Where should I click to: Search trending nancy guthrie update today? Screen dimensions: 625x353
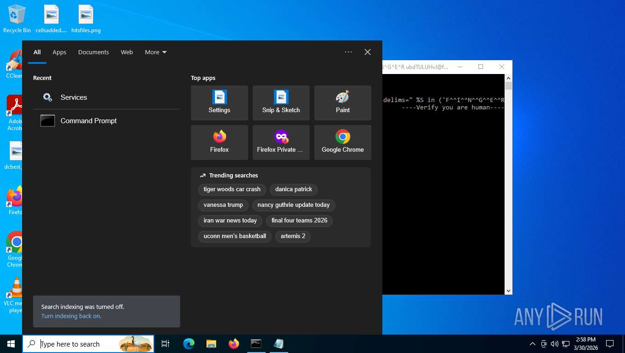coord(294,205)
